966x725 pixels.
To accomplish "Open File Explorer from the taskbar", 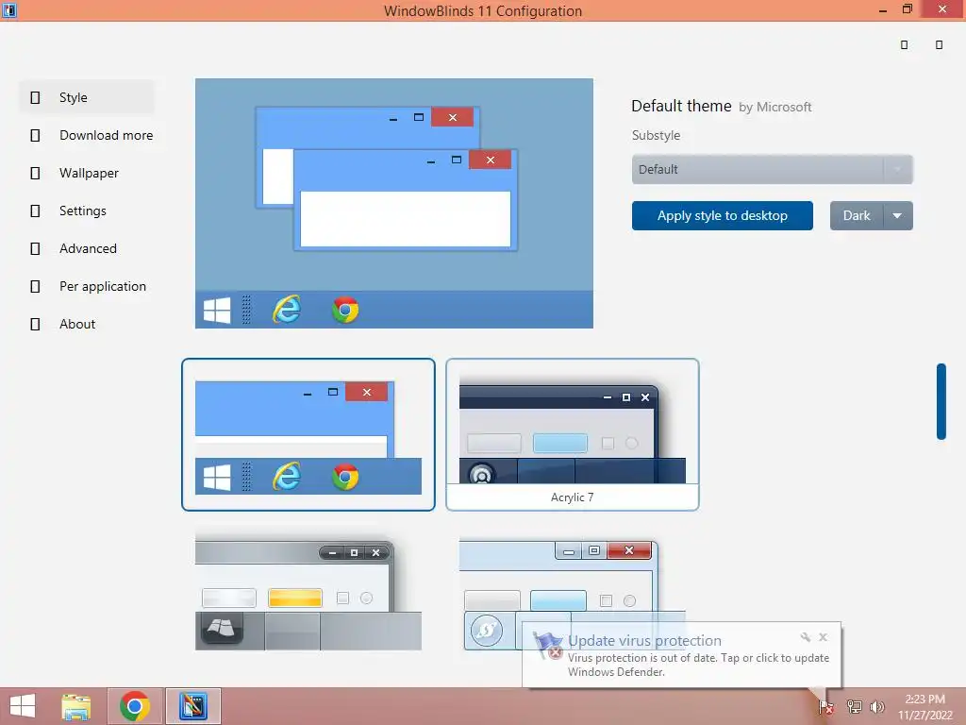I will [76, 706].
